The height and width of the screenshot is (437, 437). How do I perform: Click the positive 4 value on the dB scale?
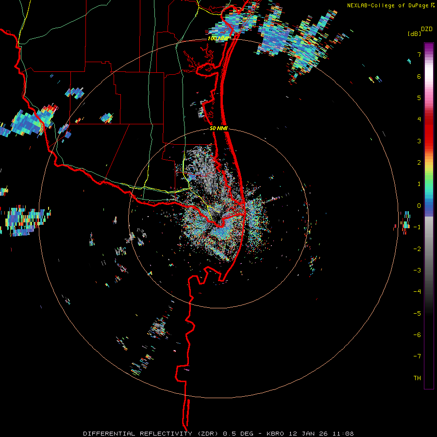tap(419, 119)
